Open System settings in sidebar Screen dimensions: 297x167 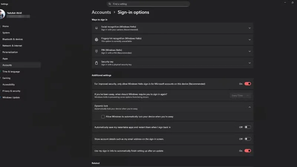(6, 33)
